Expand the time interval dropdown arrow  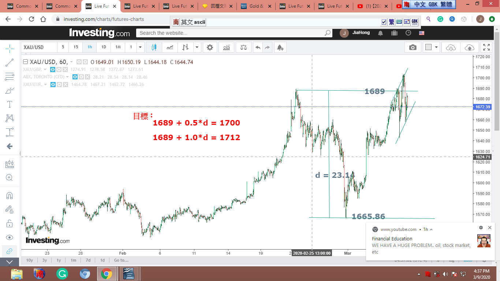[x=140, y=47]
